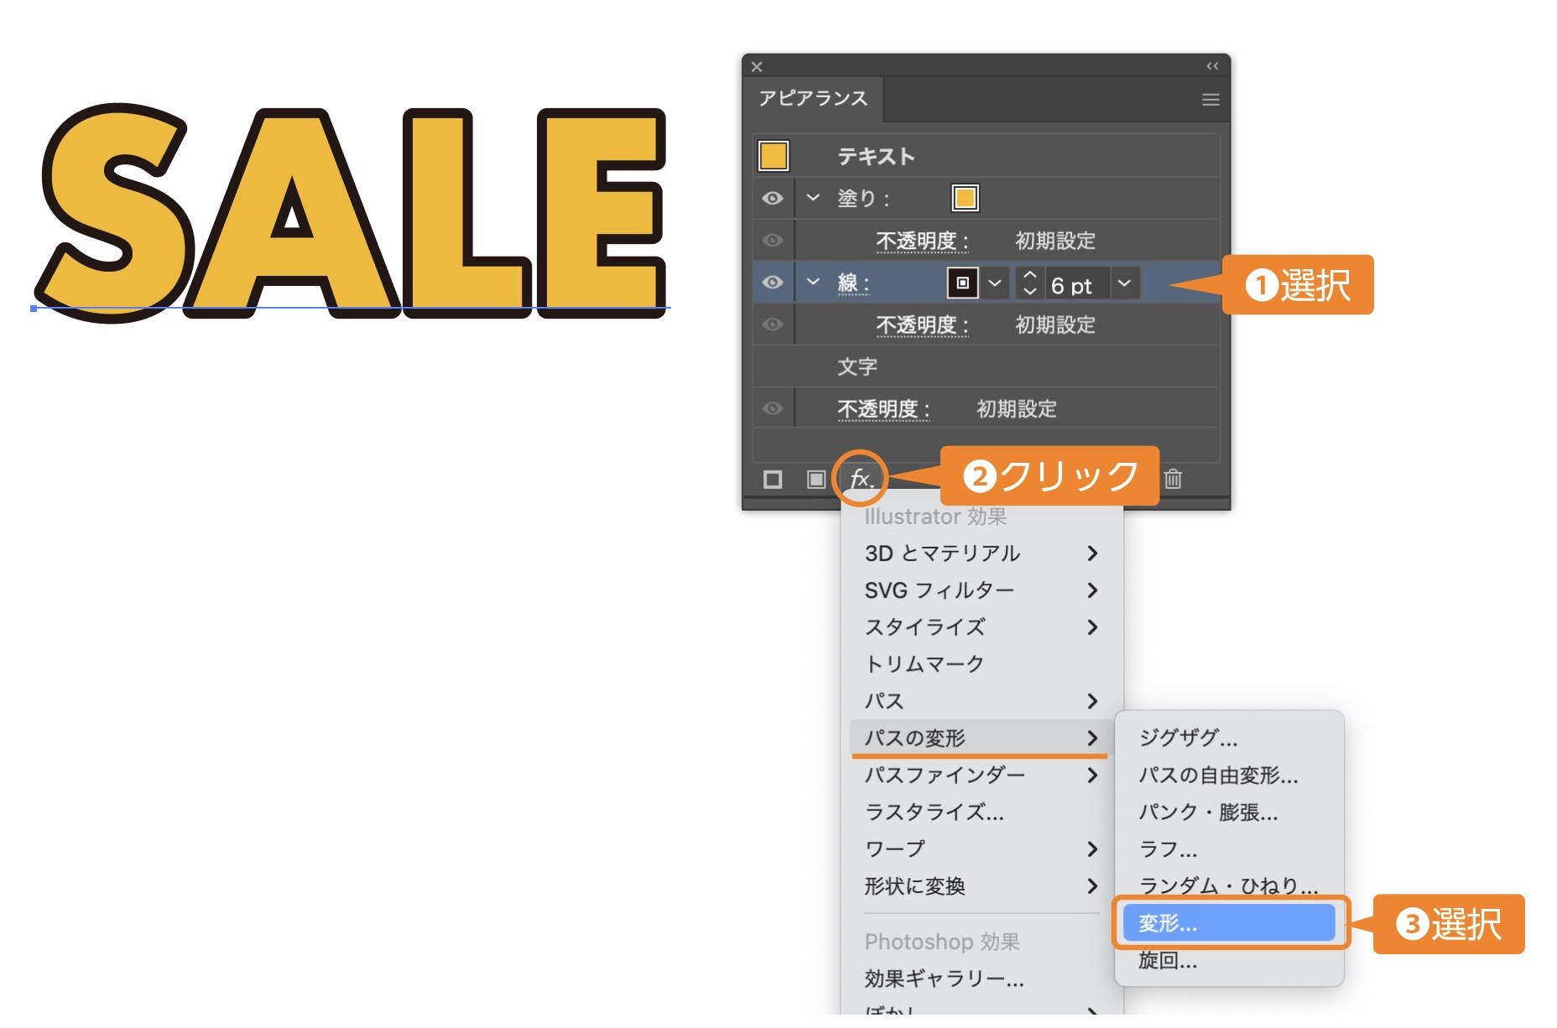Open the 形状に変換 submenu
The width and height of the screenshot is (1557, 1028).
pos(982,886)
